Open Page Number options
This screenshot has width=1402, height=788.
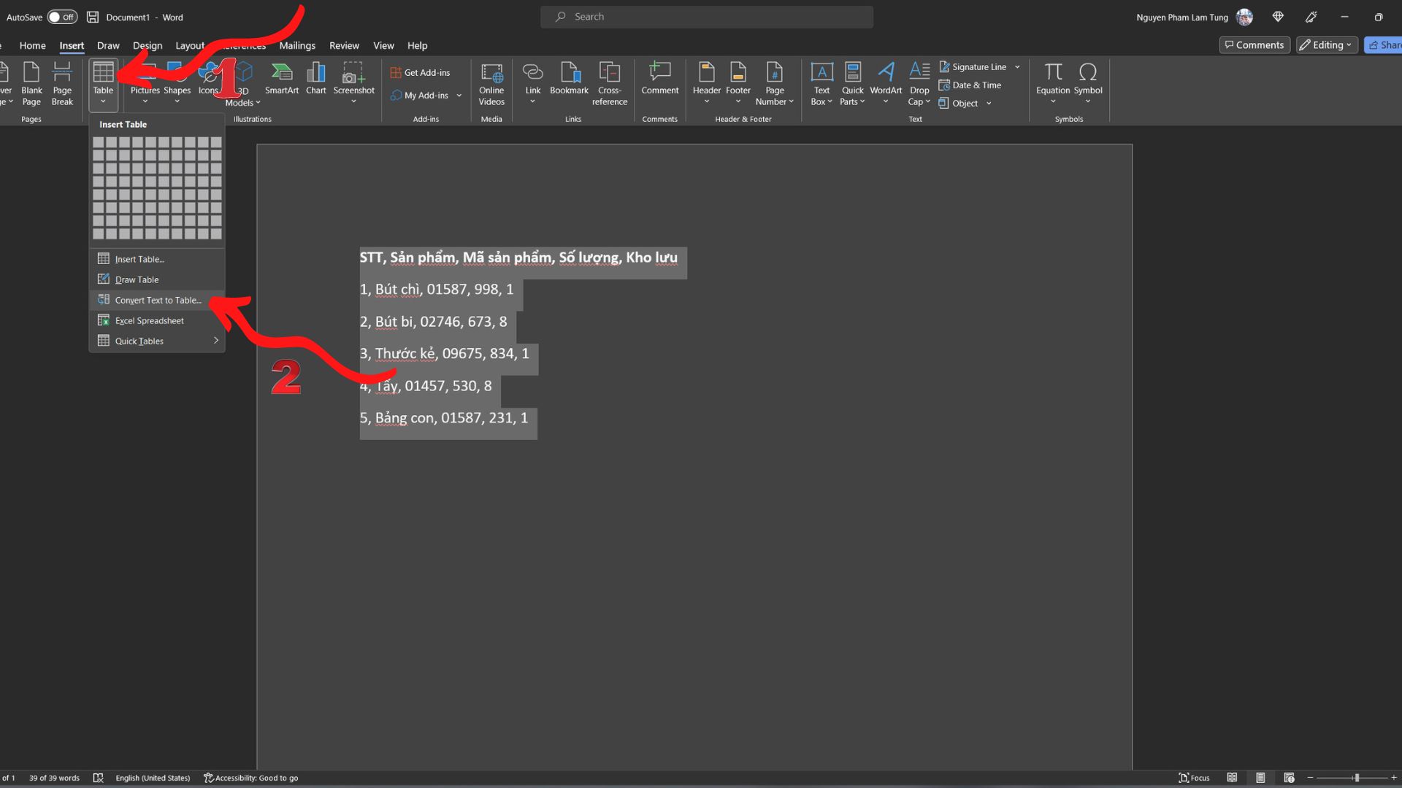(775, 84)
